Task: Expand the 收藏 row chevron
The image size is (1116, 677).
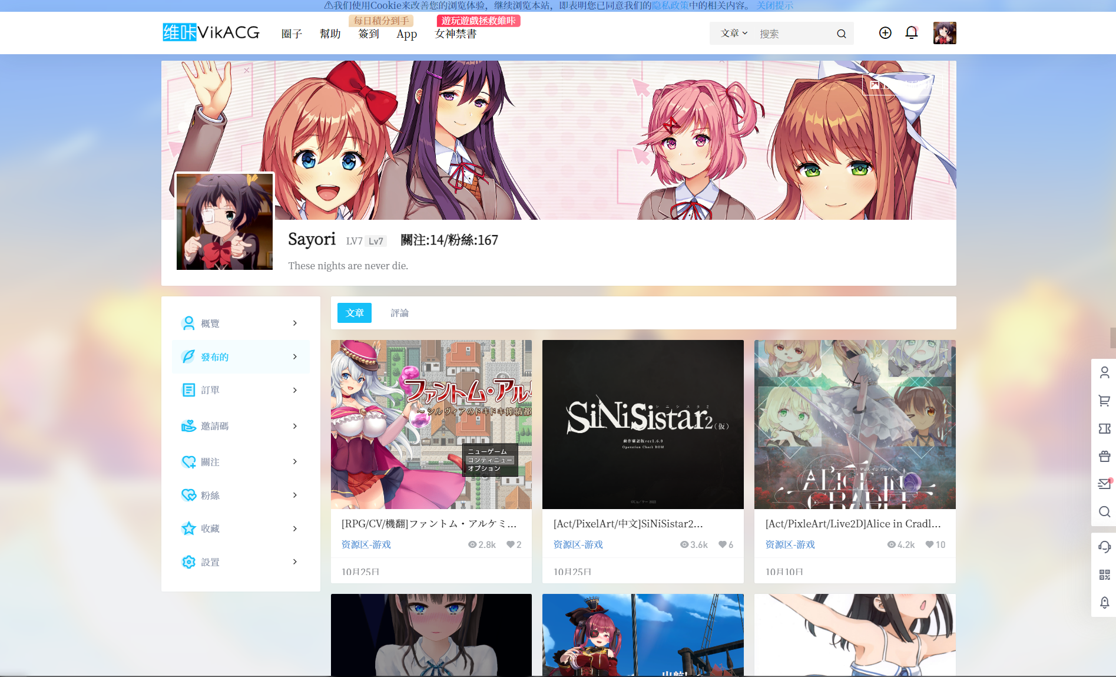Action: pos(295,529)
